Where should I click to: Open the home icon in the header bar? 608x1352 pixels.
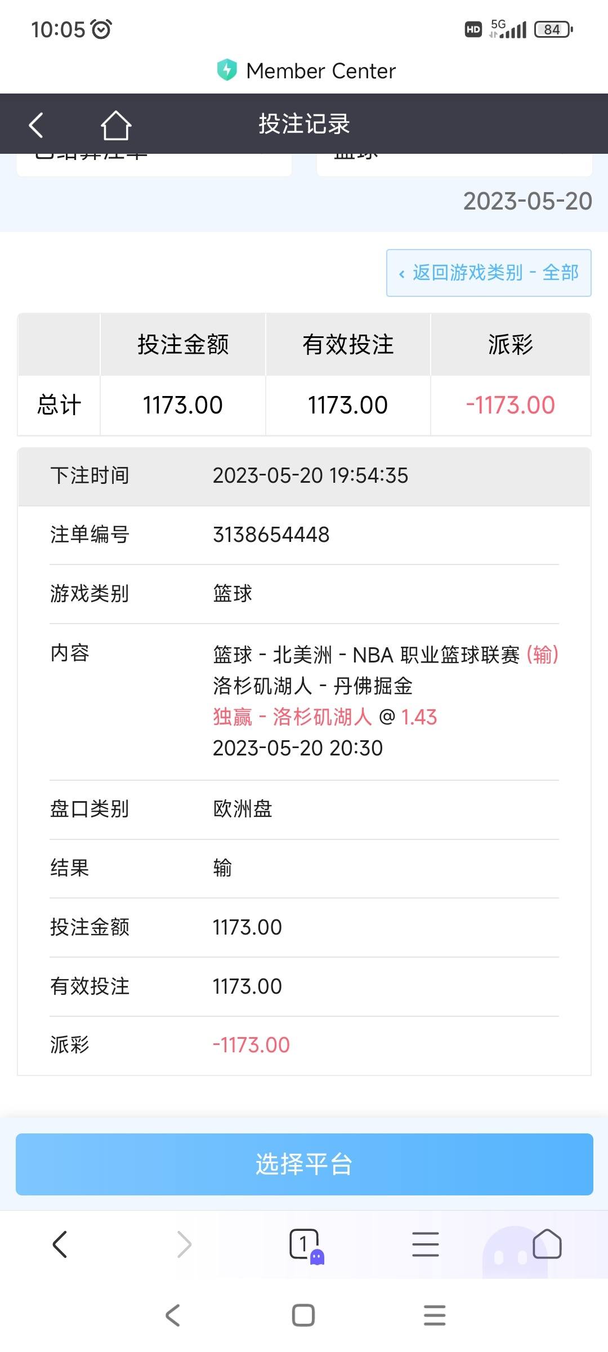(116, 124)
